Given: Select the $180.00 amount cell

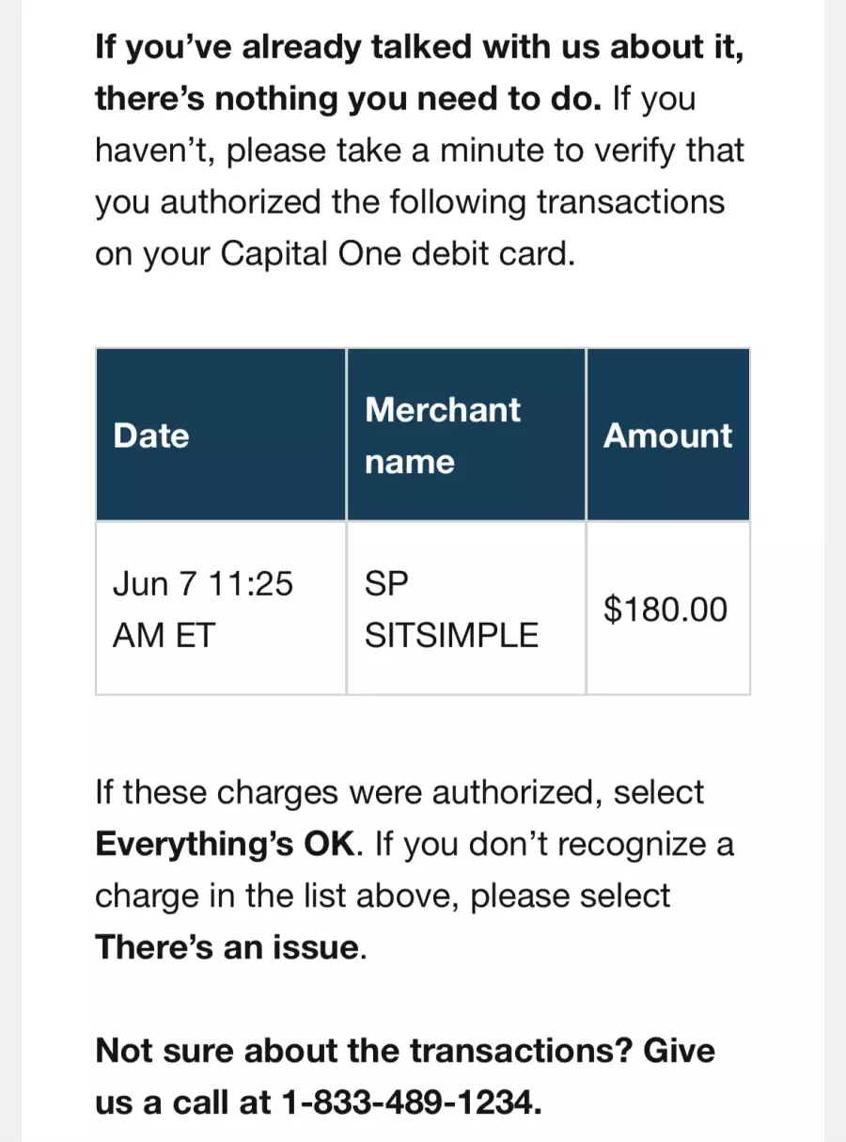Looking at the screenshot, I should click(x=668, y=609).
